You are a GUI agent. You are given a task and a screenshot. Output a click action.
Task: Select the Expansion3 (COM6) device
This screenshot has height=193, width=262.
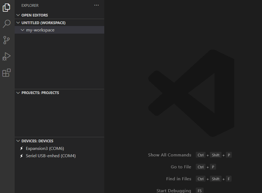pos(45,149)
